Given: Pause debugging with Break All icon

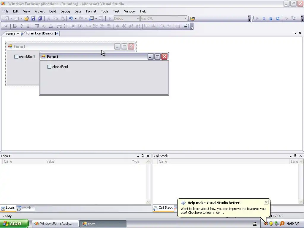Looking at the screenshot, I should click(x=264, y=18).
